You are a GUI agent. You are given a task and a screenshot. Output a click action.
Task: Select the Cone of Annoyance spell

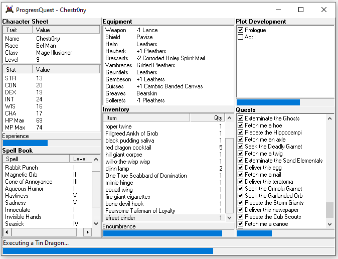tap(48, 182)
